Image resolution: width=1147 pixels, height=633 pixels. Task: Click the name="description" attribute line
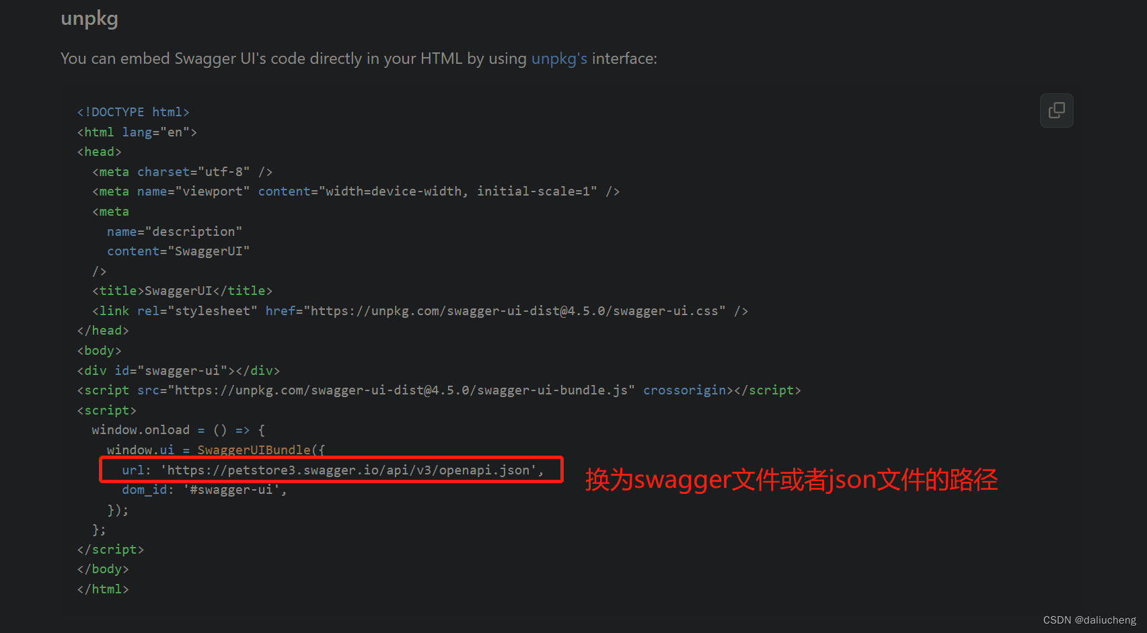[174, 231]
